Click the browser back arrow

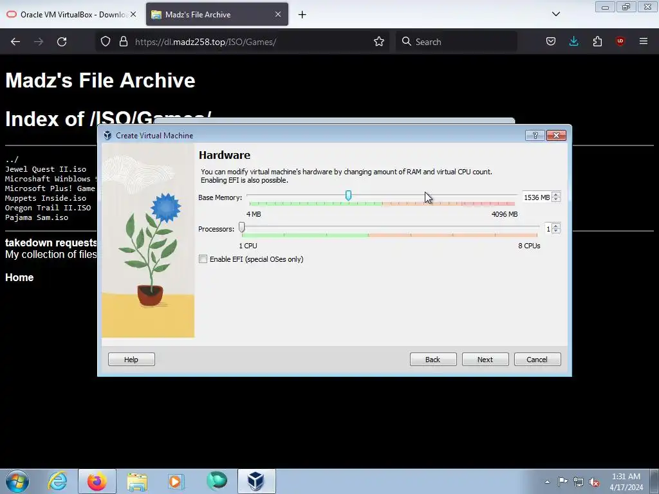click(15, 42)
